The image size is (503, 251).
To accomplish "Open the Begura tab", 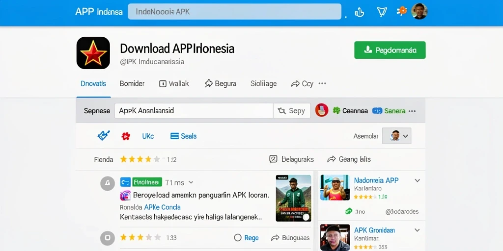I will pyautogui.click(x=221, y=84).
